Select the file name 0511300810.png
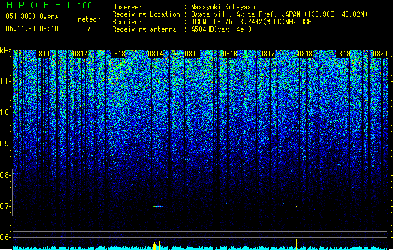Image resolution: width=394 pixels, height=250 pixels. pyautogui.click(x=32, y=16)
